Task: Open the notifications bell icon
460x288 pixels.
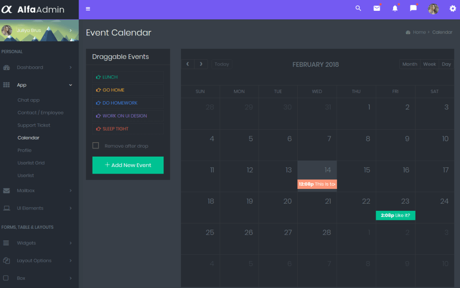Action: click(x=395, y=8)
